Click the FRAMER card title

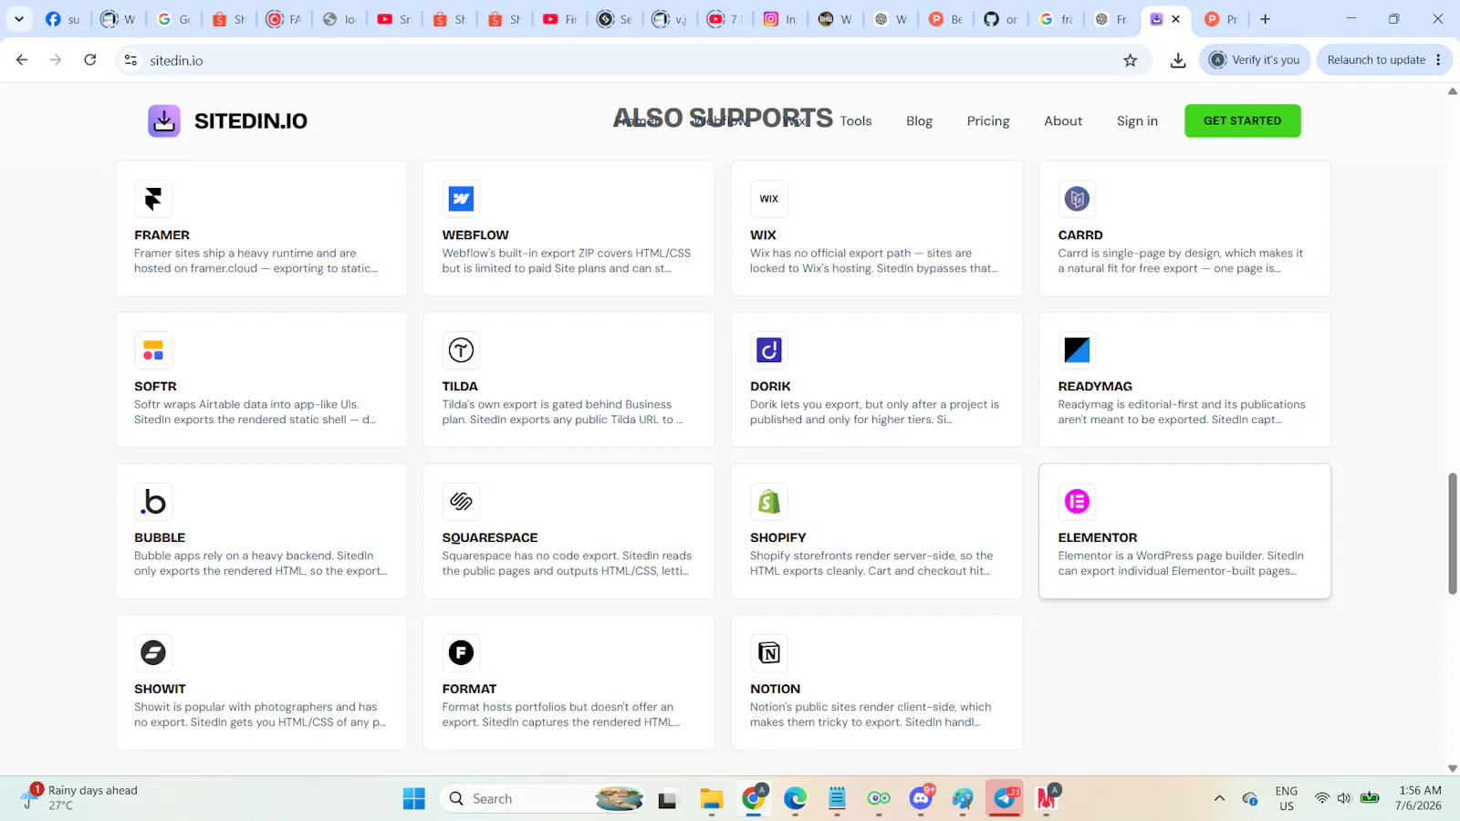[162, 235]
